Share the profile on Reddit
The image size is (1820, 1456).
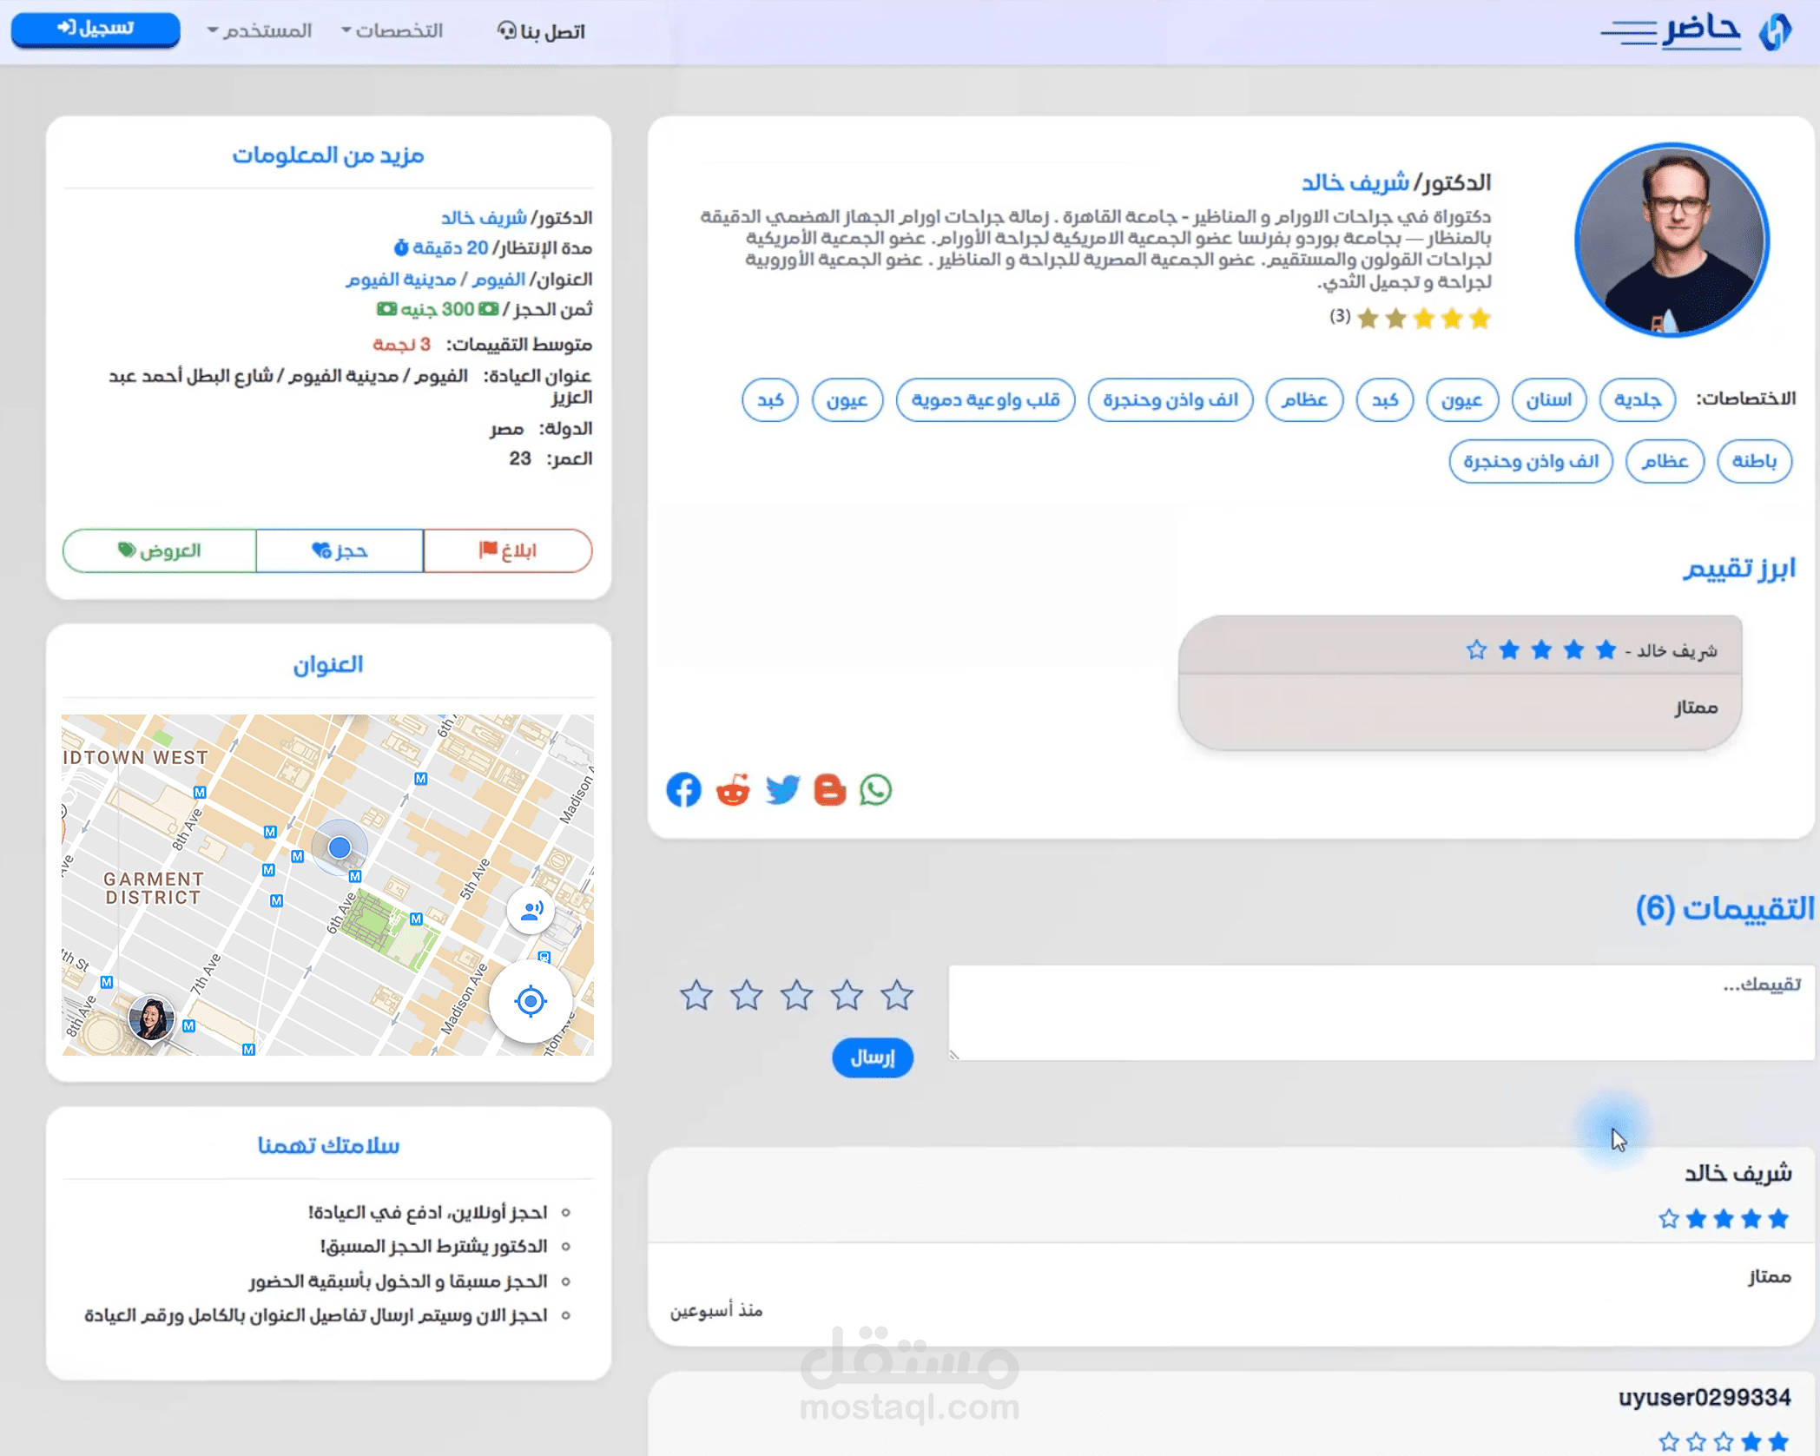click(732, 789)
